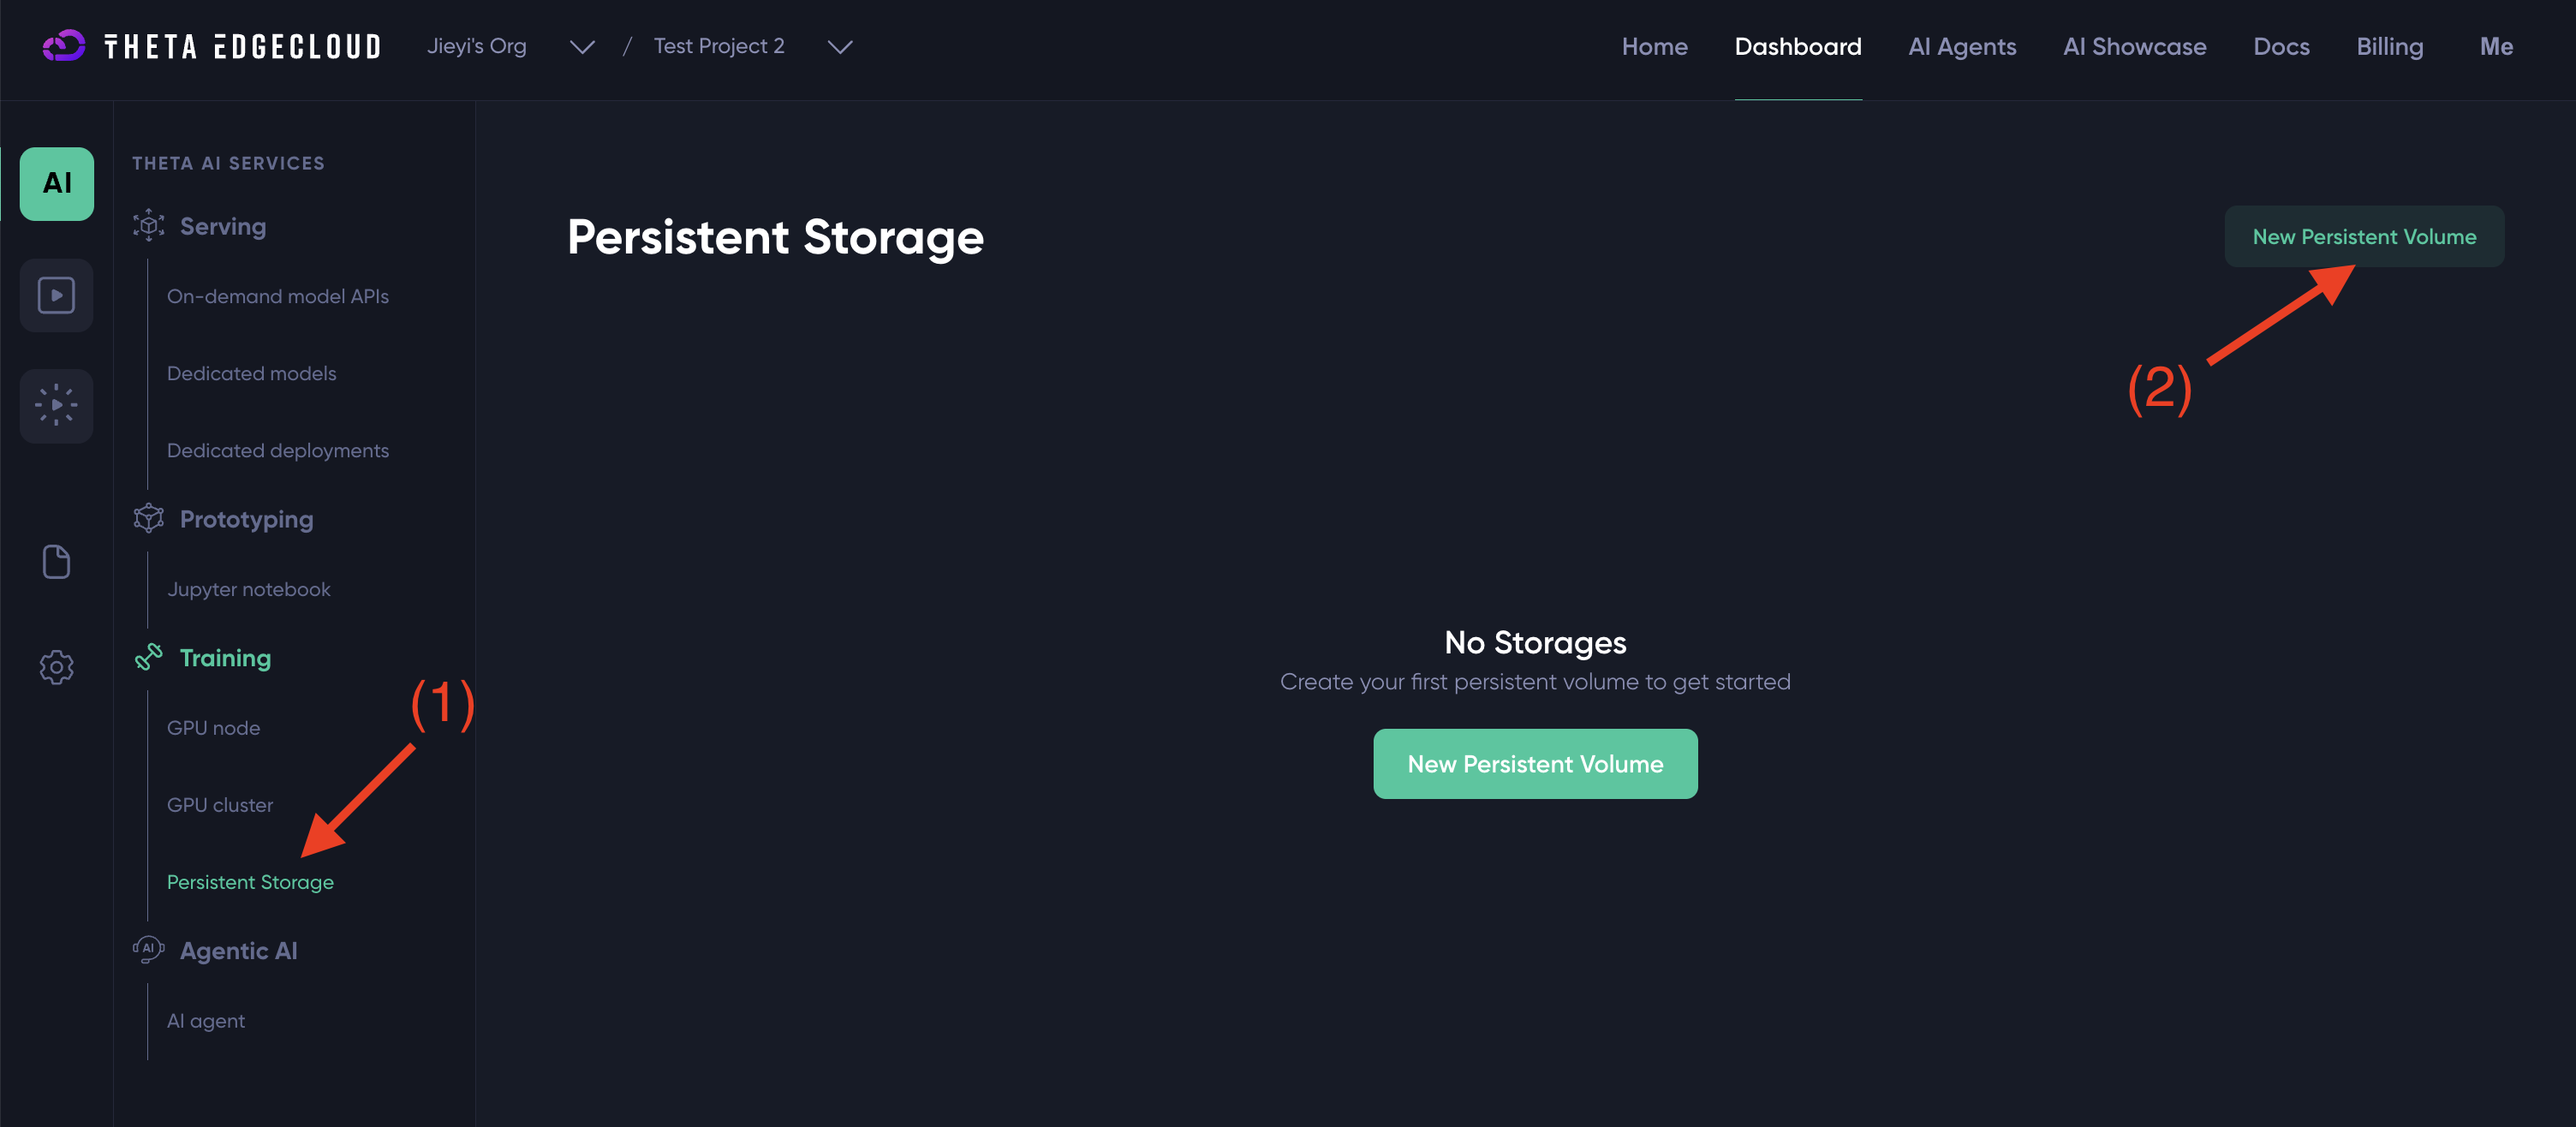Open the Docs link
This screenshot has width=2576, height=1127.
2280,47
